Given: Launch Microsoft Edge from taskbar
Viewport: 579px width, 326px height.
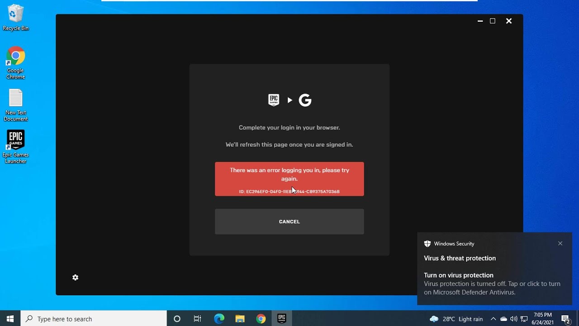Looking at the screenshot, I should [219, 319].
